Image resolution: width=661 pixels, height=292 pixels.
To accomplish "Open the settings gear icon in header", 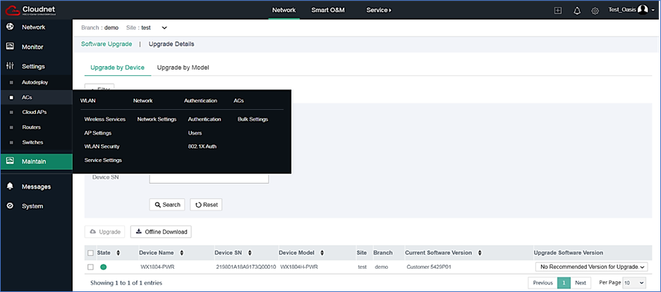I will (595, 11).
